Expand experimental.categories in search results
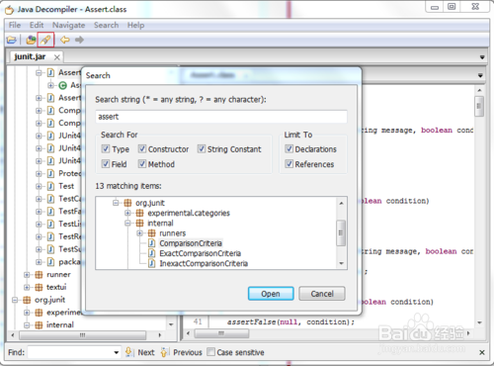Viewport: 494px width, 366px height. point(127,213)
